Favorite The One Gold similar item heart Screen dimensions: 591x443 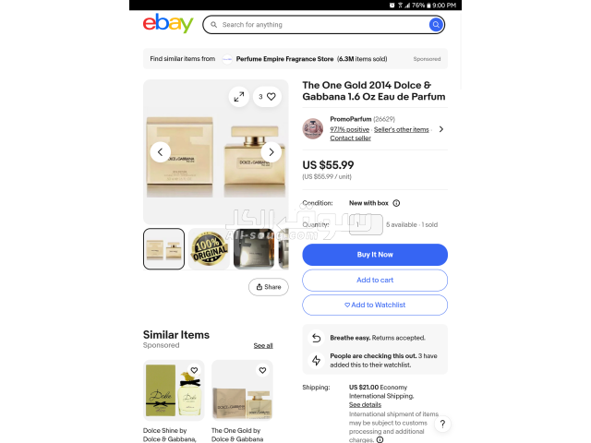pyautogui.click(x=262, y=370)
